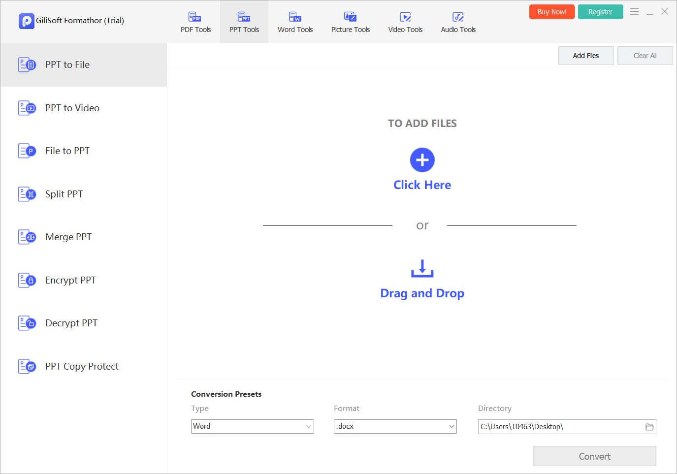Click the PDF Tools tab label
The height and width of the screenshot is (474, 677).
pyautogui.click(x=195, y=30)
